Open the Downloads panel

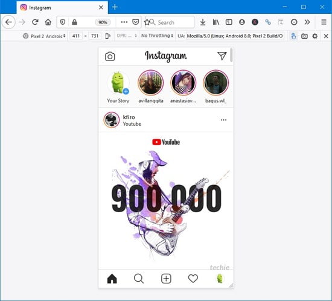click(x=203, y=22)
